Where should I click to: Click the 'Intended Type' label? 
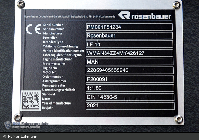pos(53,42)
